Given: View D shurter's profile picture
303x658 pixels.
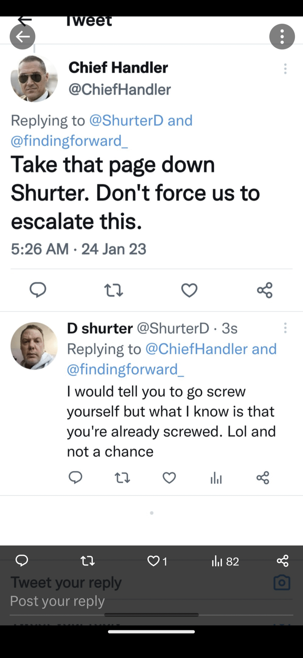Looking at the screenshot, I should [x=34, y=346].
